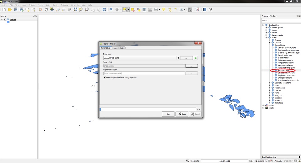This screenshot has height=163, width=301.
Task: Click the Pan Map to Selection icon
Action: (52, 9)
